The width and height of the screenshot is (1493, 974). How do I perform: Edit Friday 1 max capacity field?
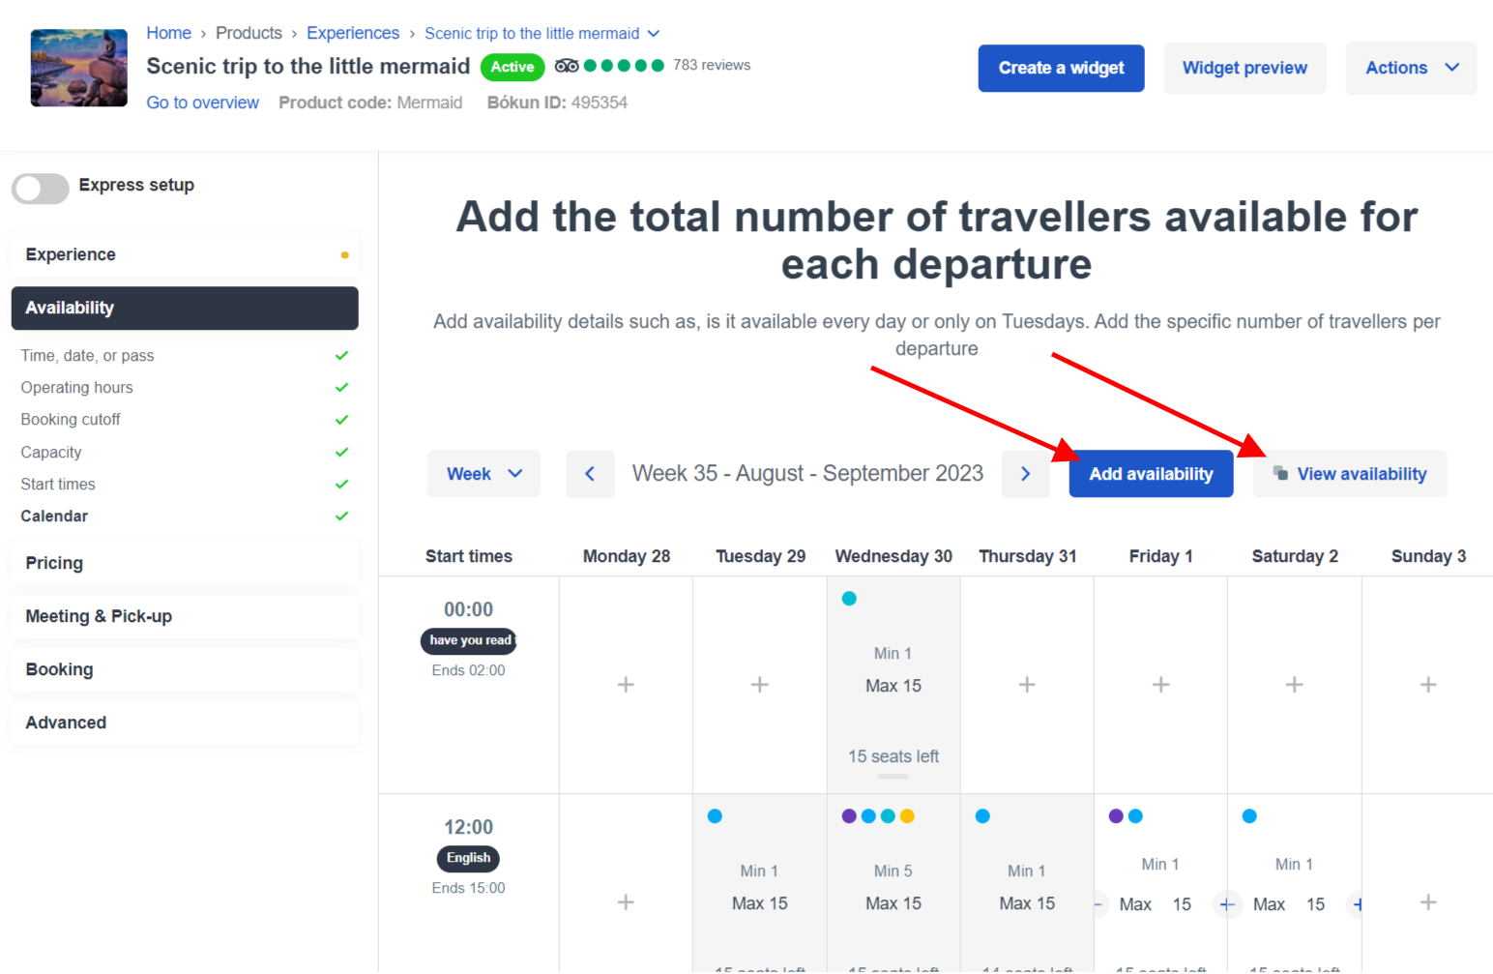coord(1182,904)
